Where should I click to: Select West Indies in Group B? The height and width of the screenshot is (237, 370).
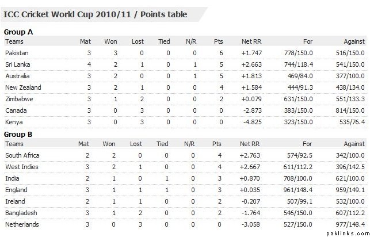pos(21,167)
